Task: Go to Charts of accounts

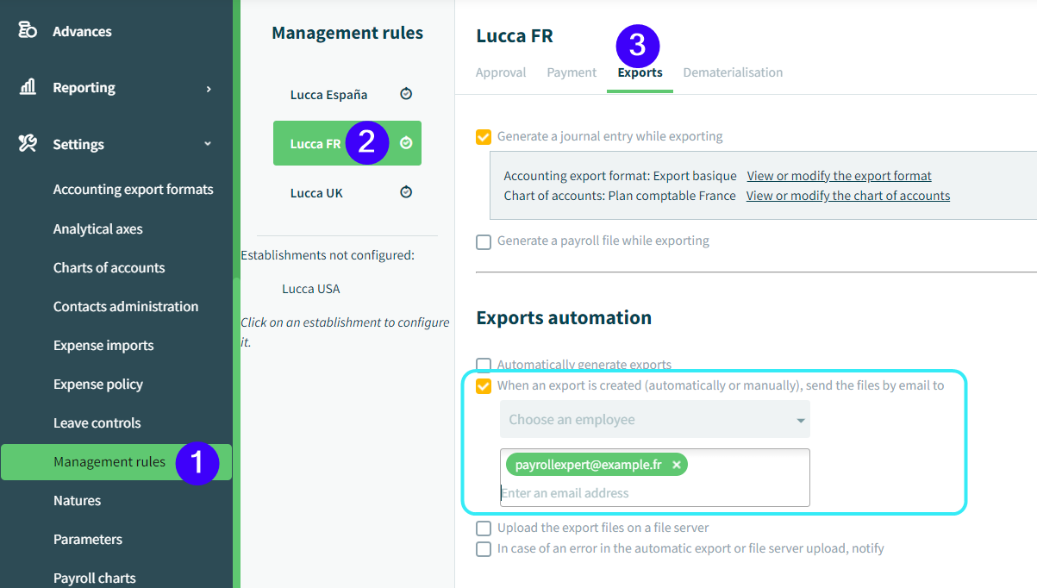Action: pos(109,267)
